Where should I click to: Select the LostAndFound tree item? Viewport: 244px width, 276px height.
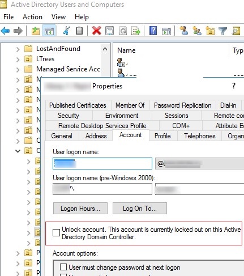click(x=58, y=49)
